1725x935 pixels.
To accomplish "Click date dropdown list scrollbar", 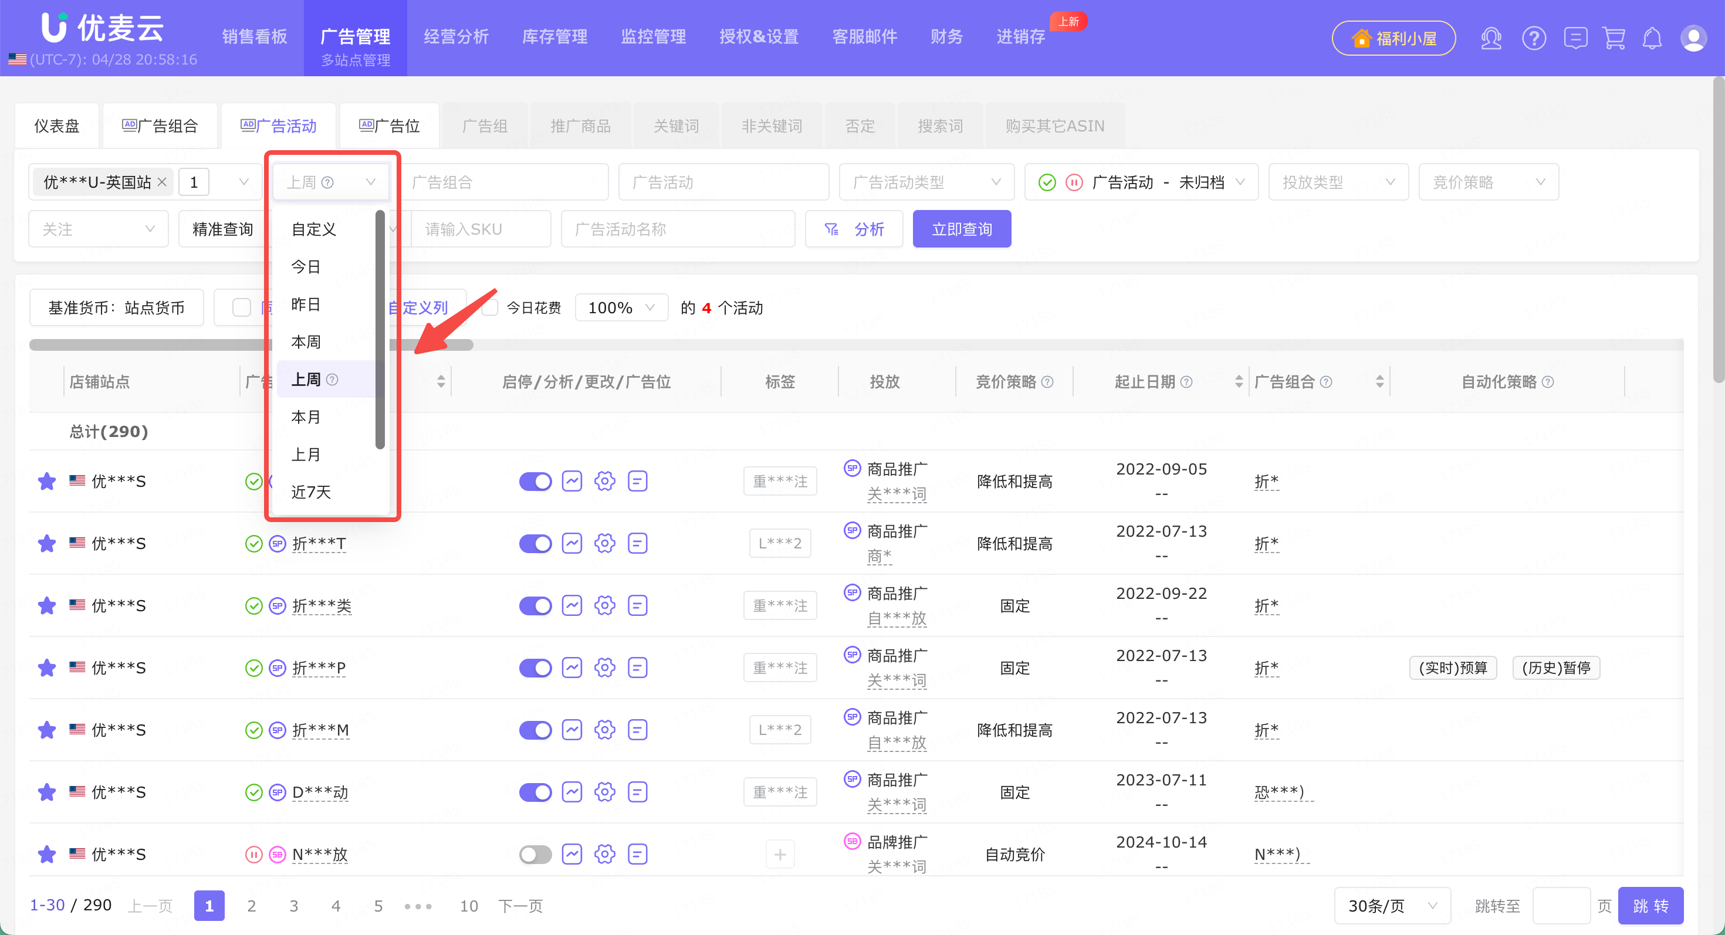I will coord(380,329).
